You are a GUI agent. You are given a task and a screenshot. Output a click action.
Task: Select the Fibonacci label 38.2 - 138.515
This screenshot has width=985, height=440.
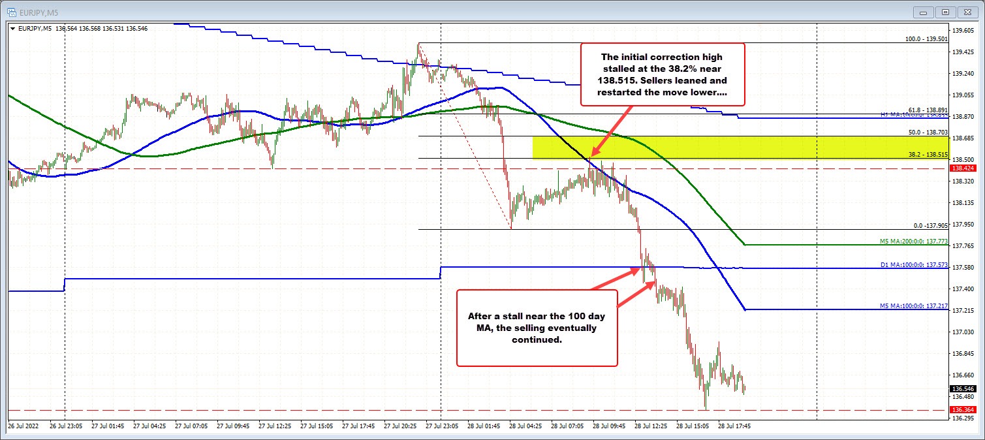[928, 154]
